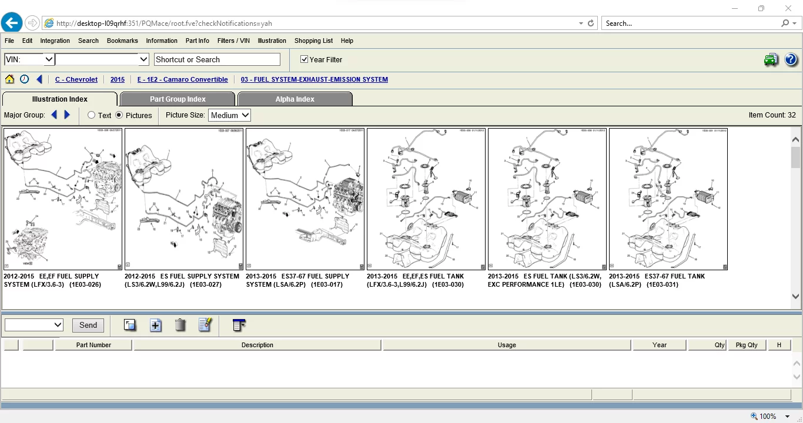Click the Send button
The height and width of the screenshot is (423, 803).
(88, 325)
